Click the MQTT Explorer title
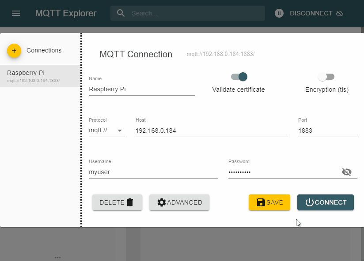Screen dimensions: 364x261 tap(66, 13)
